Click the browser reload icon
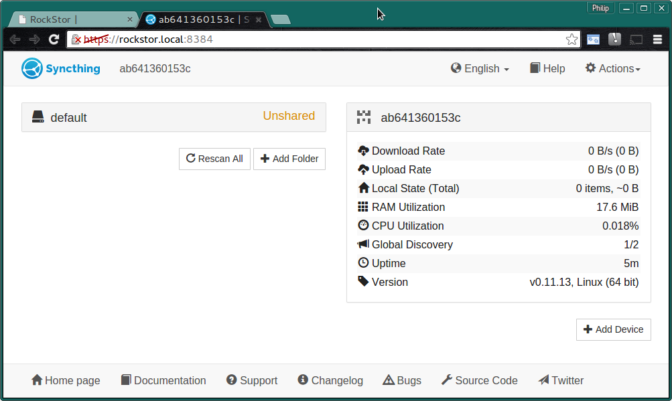672x401 pixels. (54, 39)
